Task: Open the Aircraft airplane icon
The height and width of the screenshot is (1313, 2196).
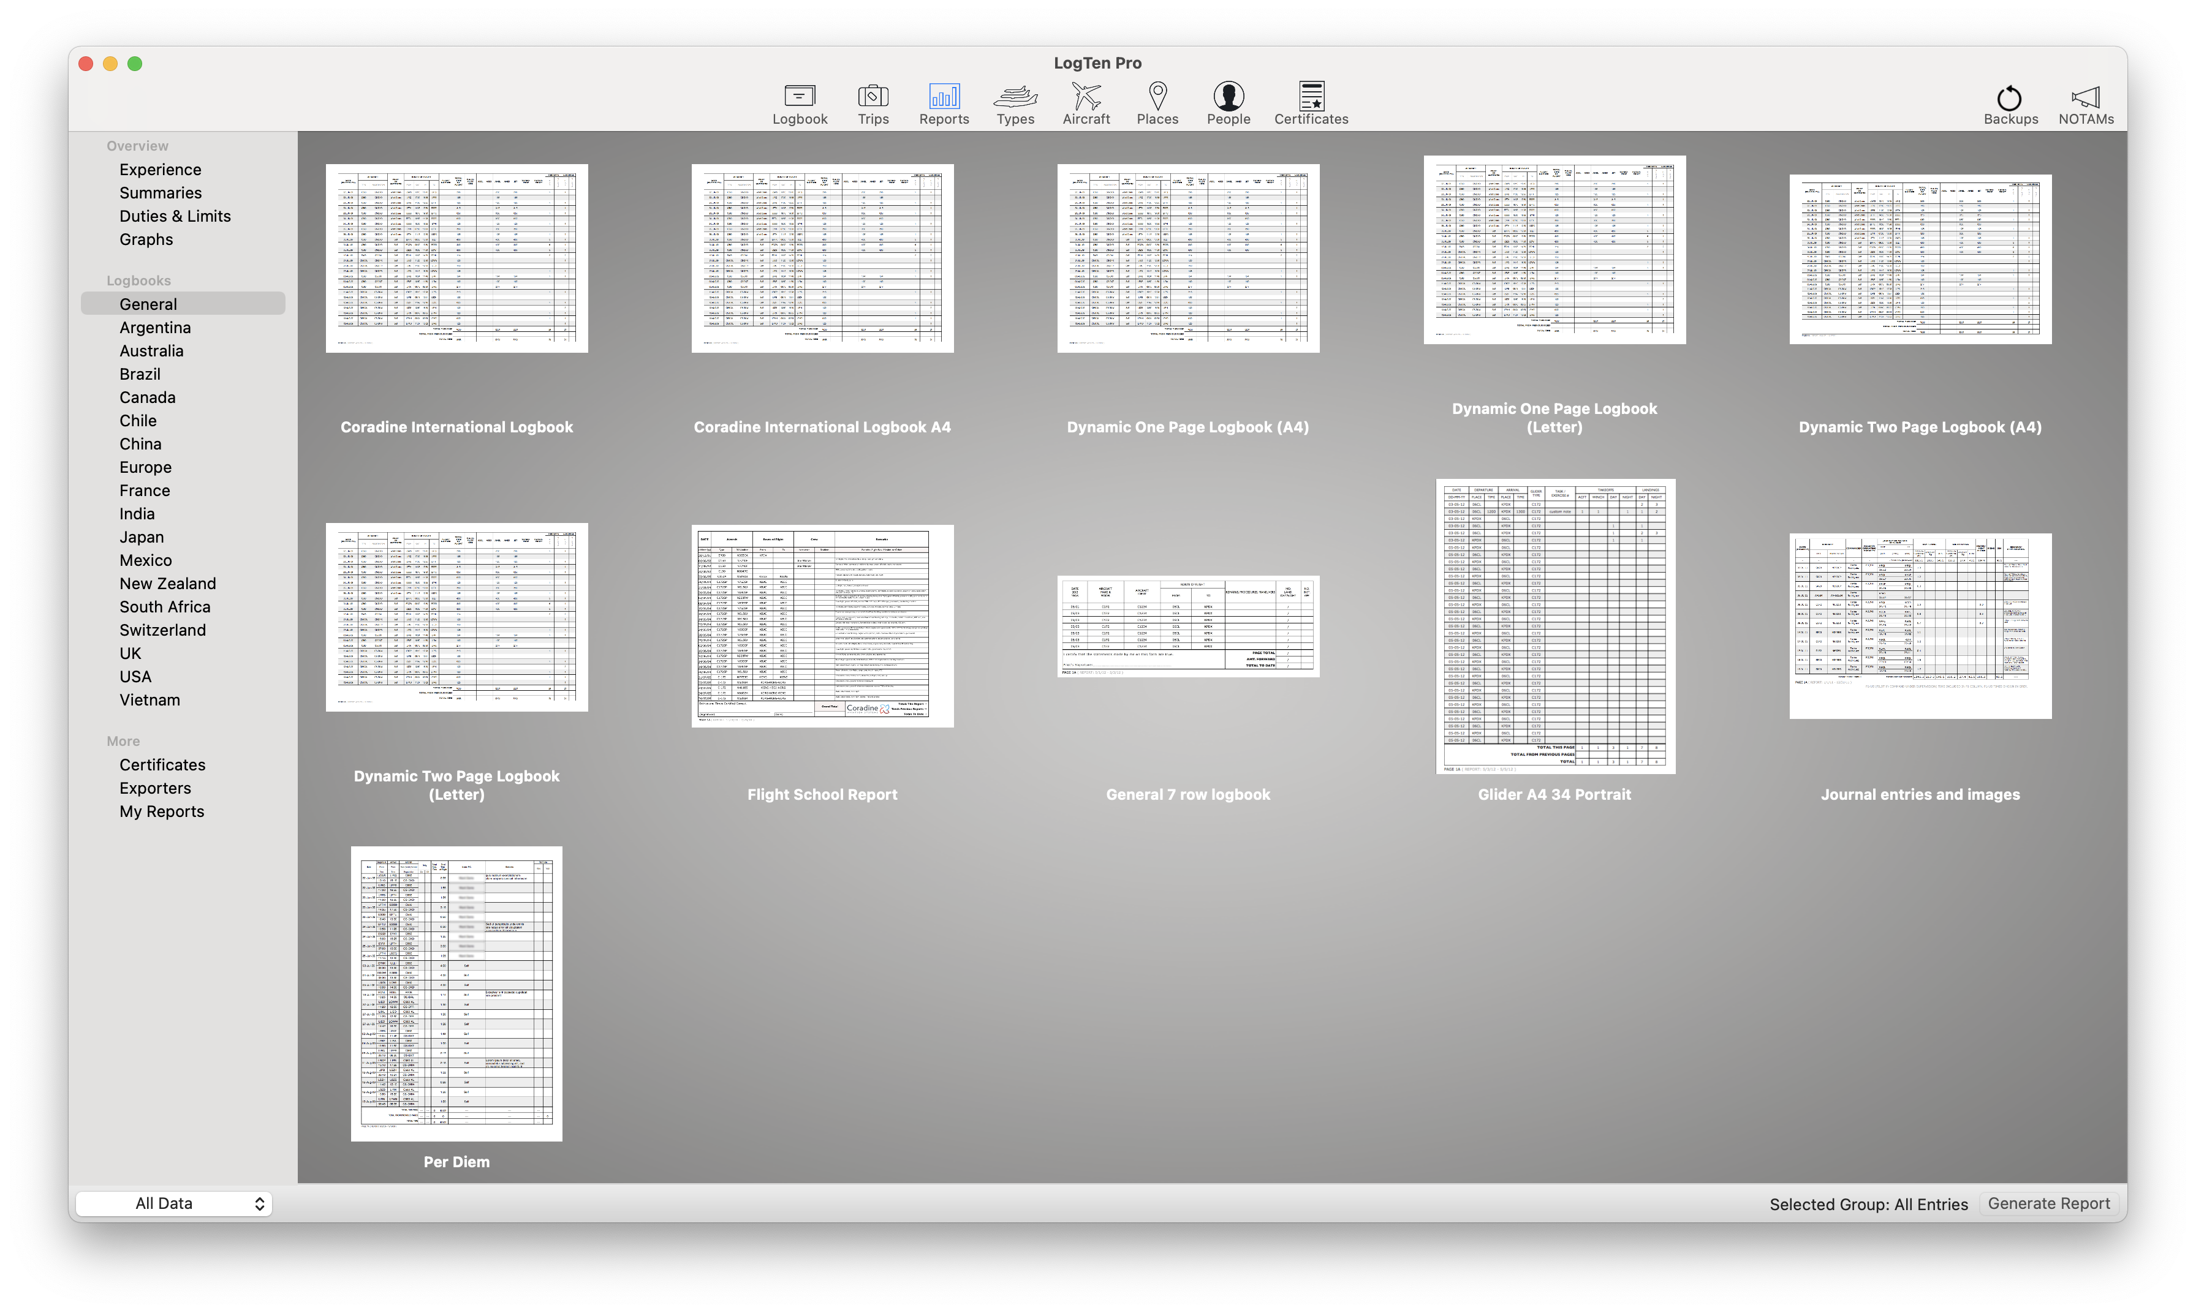Action: 1086,103
